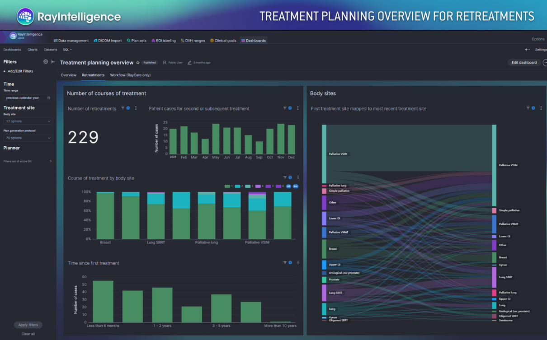Image resolution: width=547 pixels, height=340 pixels.
Task: Click the previous calendar year time range field
Action: (28, 98)
